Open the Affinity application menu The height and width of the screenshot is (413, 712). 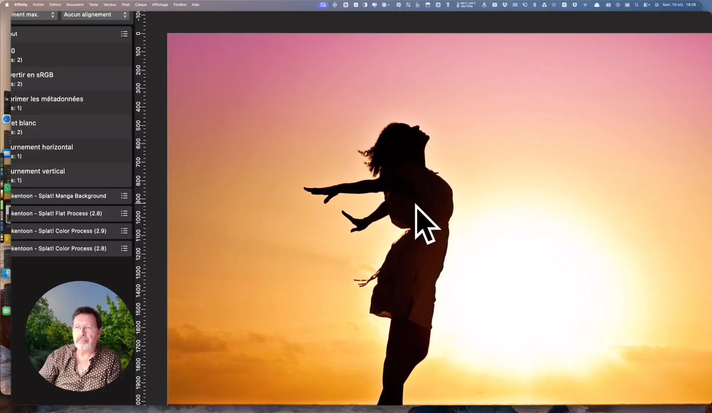pyautogui.click(x=21, y=5)
